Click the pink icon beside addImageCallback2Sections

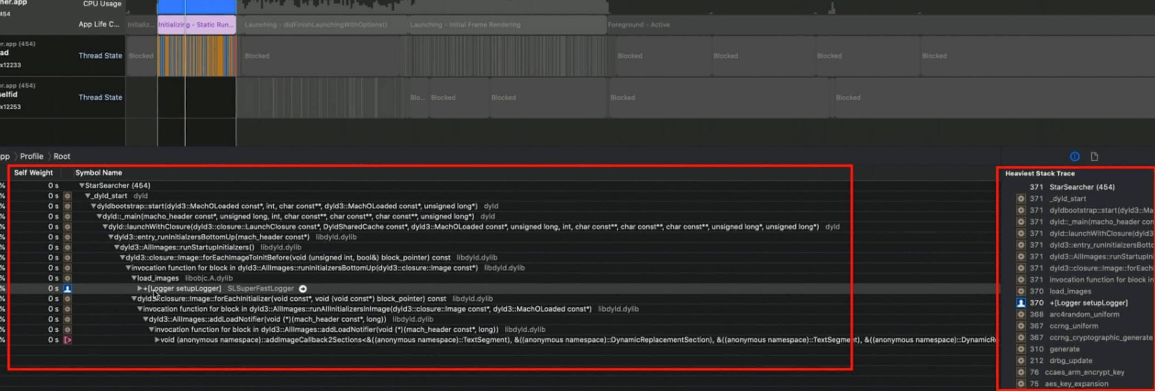[67, 340]
